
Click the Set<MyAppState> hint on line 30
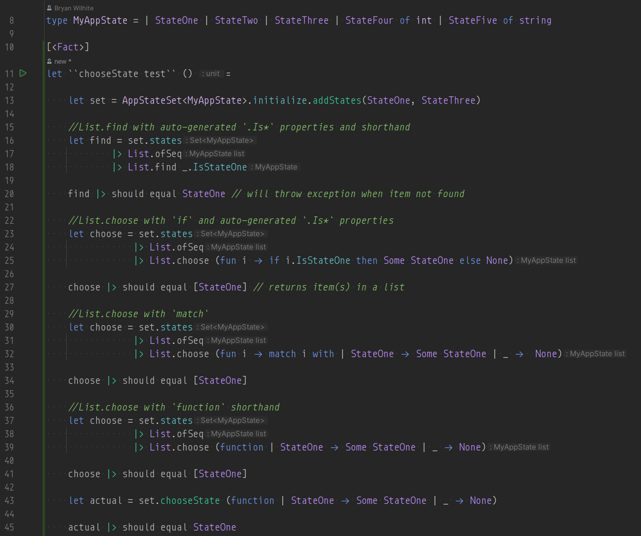pyautogui.click(x=231, y=327)
